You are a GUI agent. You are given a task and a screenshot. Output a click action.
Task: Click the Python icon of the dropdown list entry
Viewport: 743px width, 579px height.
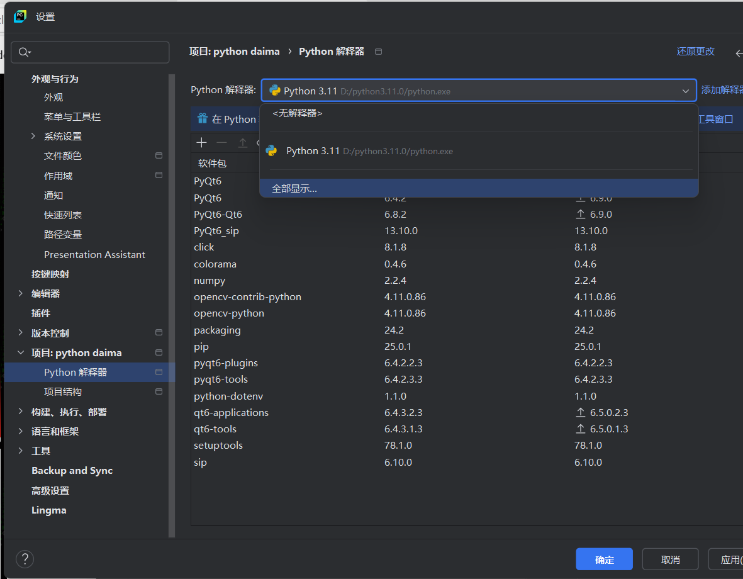(x=272, y=151)
